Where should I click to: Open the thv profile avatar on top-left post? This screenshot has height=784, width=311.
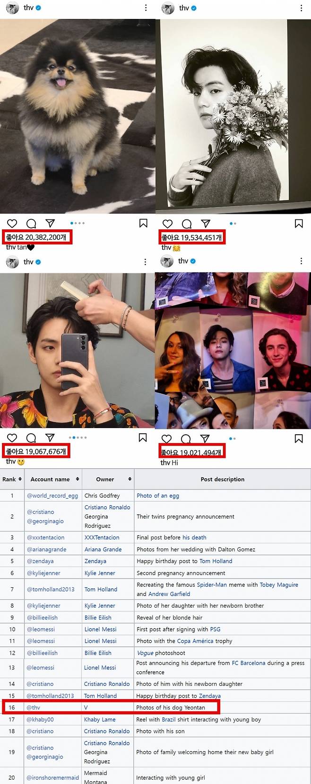coord(12,8)
